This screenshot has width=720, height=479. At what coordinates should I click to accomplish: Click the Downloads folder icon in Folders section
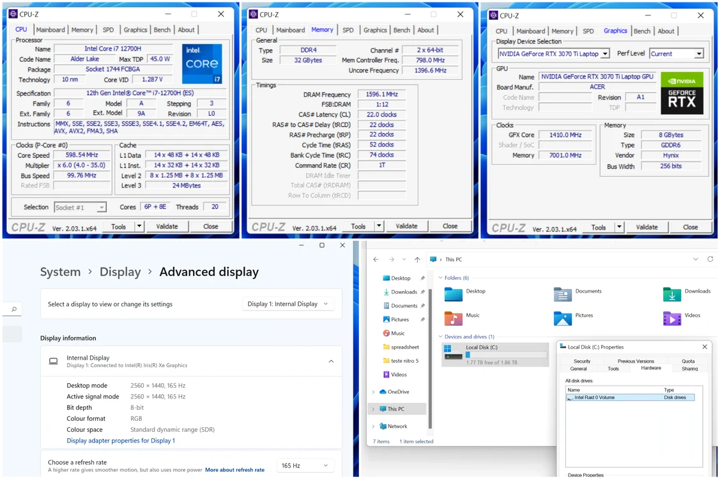click(672, 294)
